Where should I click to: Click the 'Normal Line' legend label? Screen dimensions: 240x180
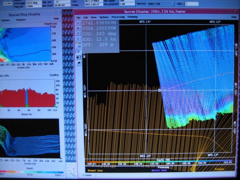(x=95, y=170)
